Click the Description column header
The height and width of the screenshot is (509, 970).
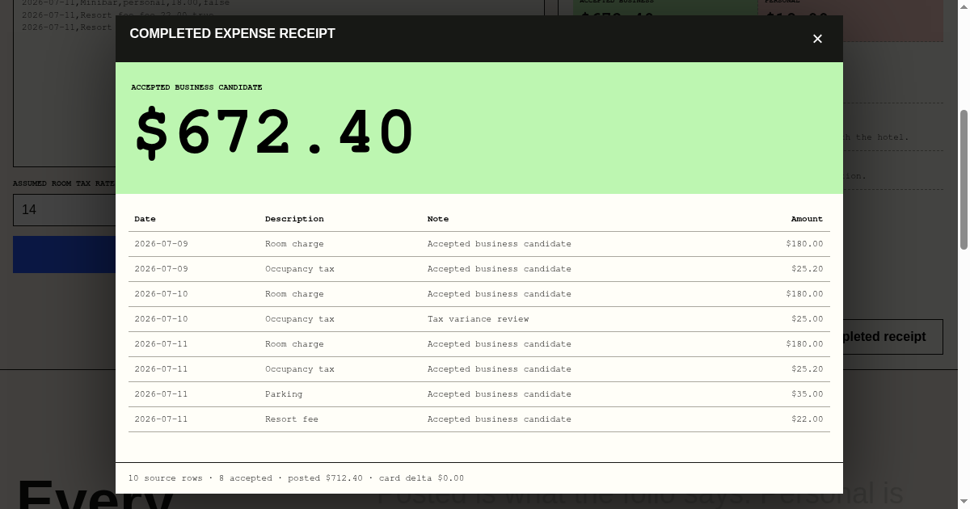click(x=294, y=219)
